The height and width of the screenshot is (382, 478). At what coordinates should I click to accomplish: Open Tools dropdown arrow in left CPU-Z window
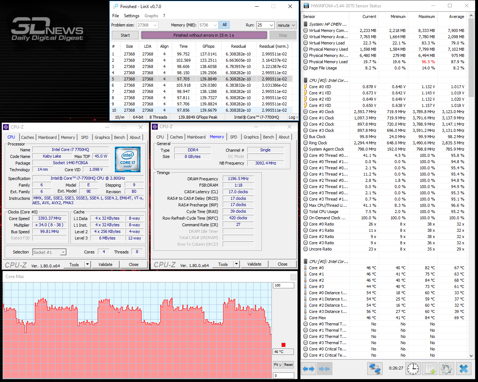click(87, 264)
